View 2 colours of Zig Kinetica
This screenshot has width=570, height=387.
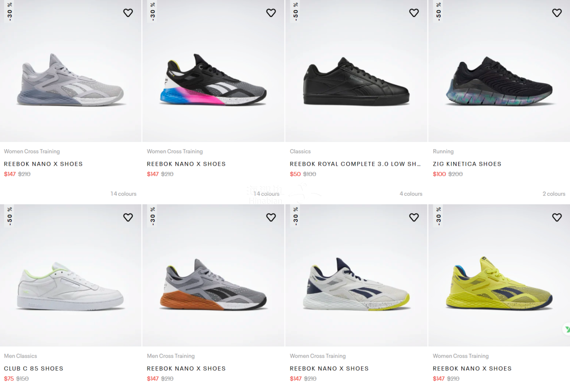click(x=554, y=194)
